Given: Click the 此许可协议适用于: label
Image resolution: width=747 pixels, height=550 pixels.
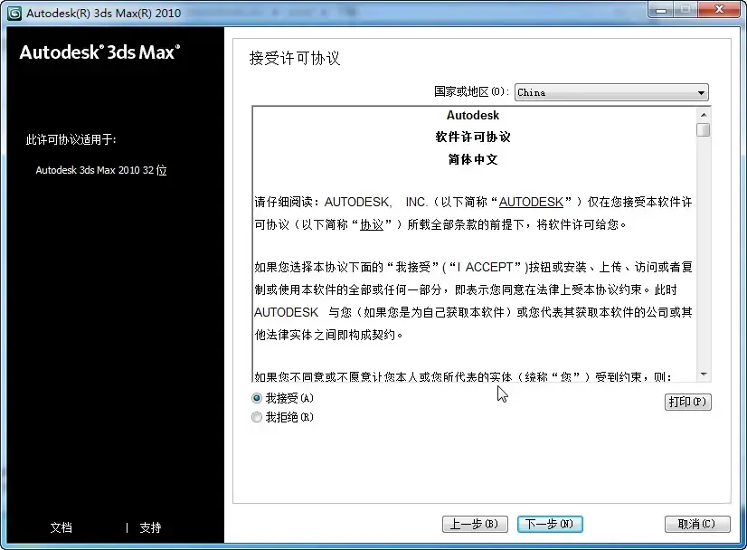Looking at the screenshot, I should 71,139.
